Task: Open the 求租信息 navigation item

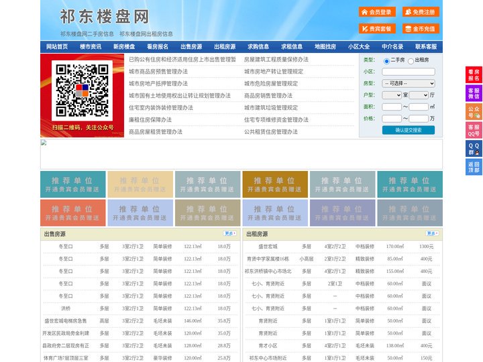Action: point(292,47)
